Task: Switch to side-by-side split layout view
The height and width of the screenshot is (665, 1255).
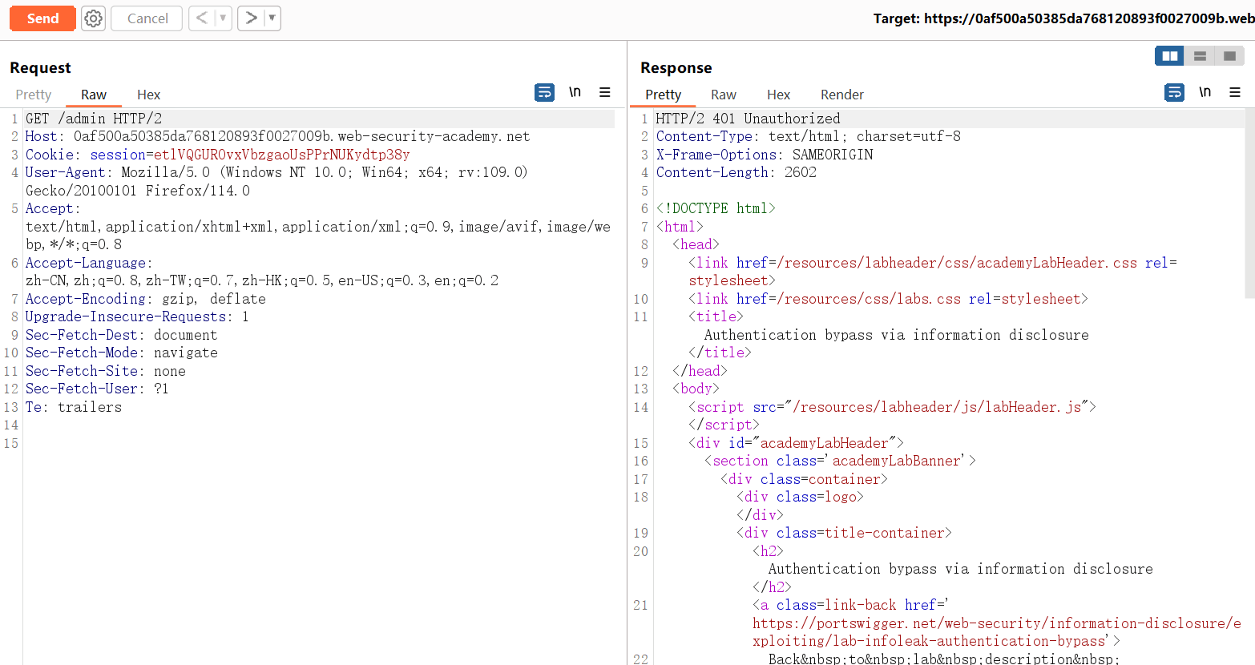Action: click(x=1169, y=56)
